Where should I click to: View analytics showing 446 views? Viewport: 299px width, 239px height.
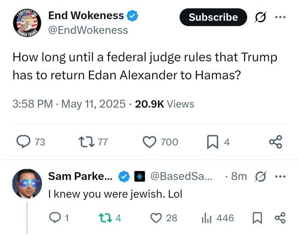coord(207,218)
